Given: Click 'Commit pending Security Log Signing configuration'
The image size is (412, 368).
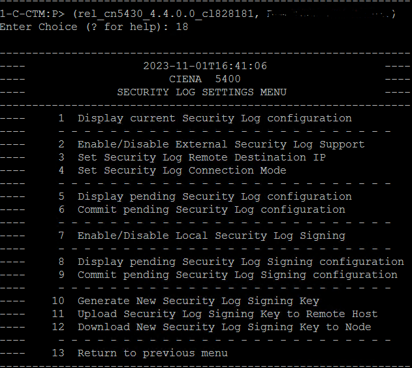Looking at the screenshot, I should click(237, 275).
